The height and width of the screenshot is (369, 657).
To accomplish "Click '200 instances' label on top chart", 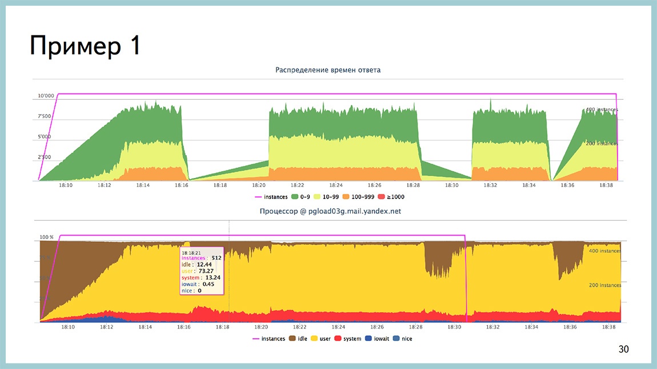I will tap(602, 144).
